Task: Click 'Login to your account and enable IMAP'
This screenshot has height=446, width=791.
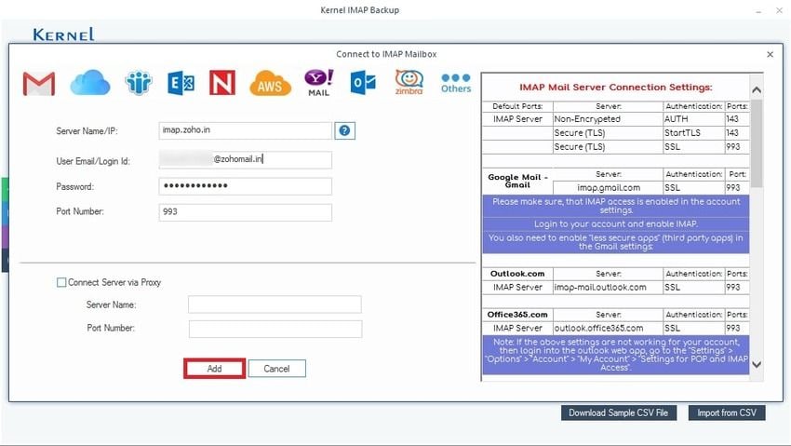Action: click(616, 223)
